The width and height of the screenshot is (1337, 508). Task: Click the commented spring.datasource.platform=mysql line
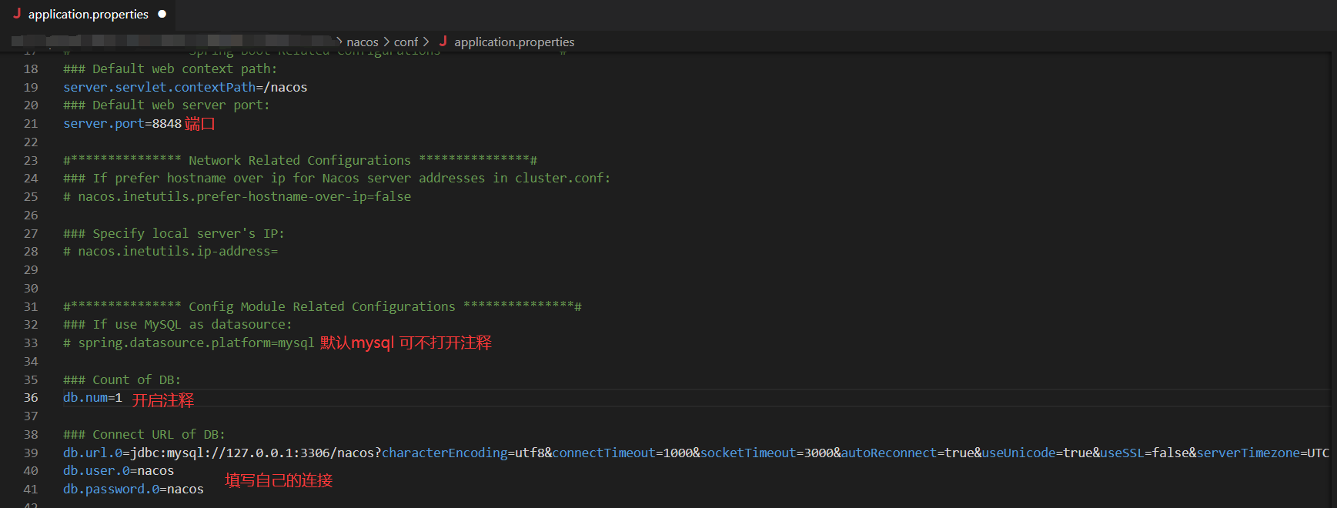(x=189, y=343)
